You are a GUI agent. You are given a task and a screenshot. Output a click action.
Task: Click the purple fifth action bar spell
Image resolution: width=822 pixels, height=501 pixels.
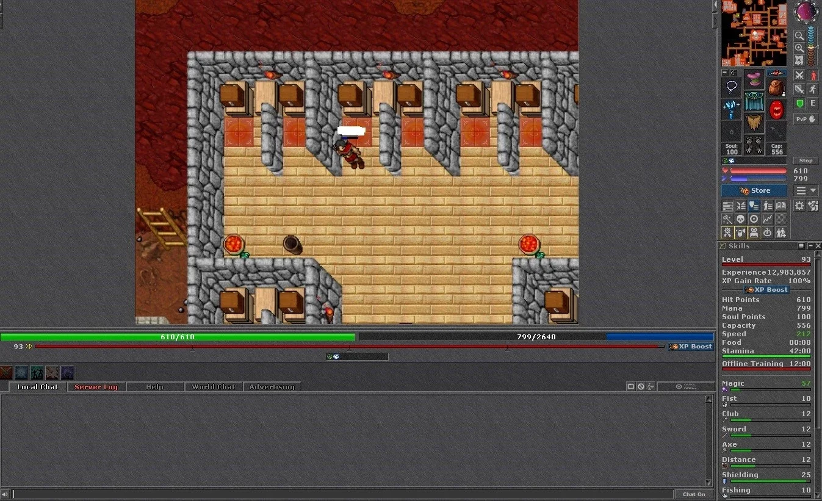coord(68,373)
